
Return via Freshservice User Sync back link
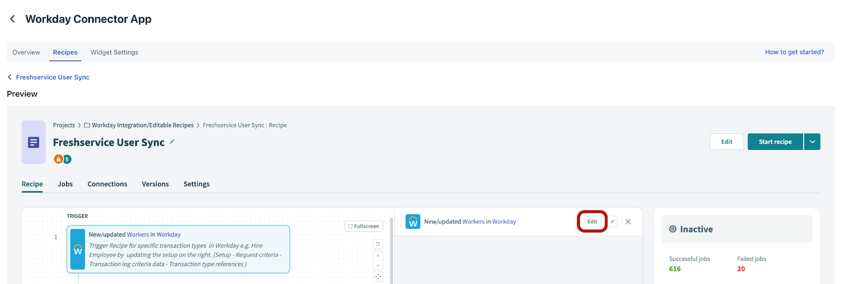pos(48,77)
